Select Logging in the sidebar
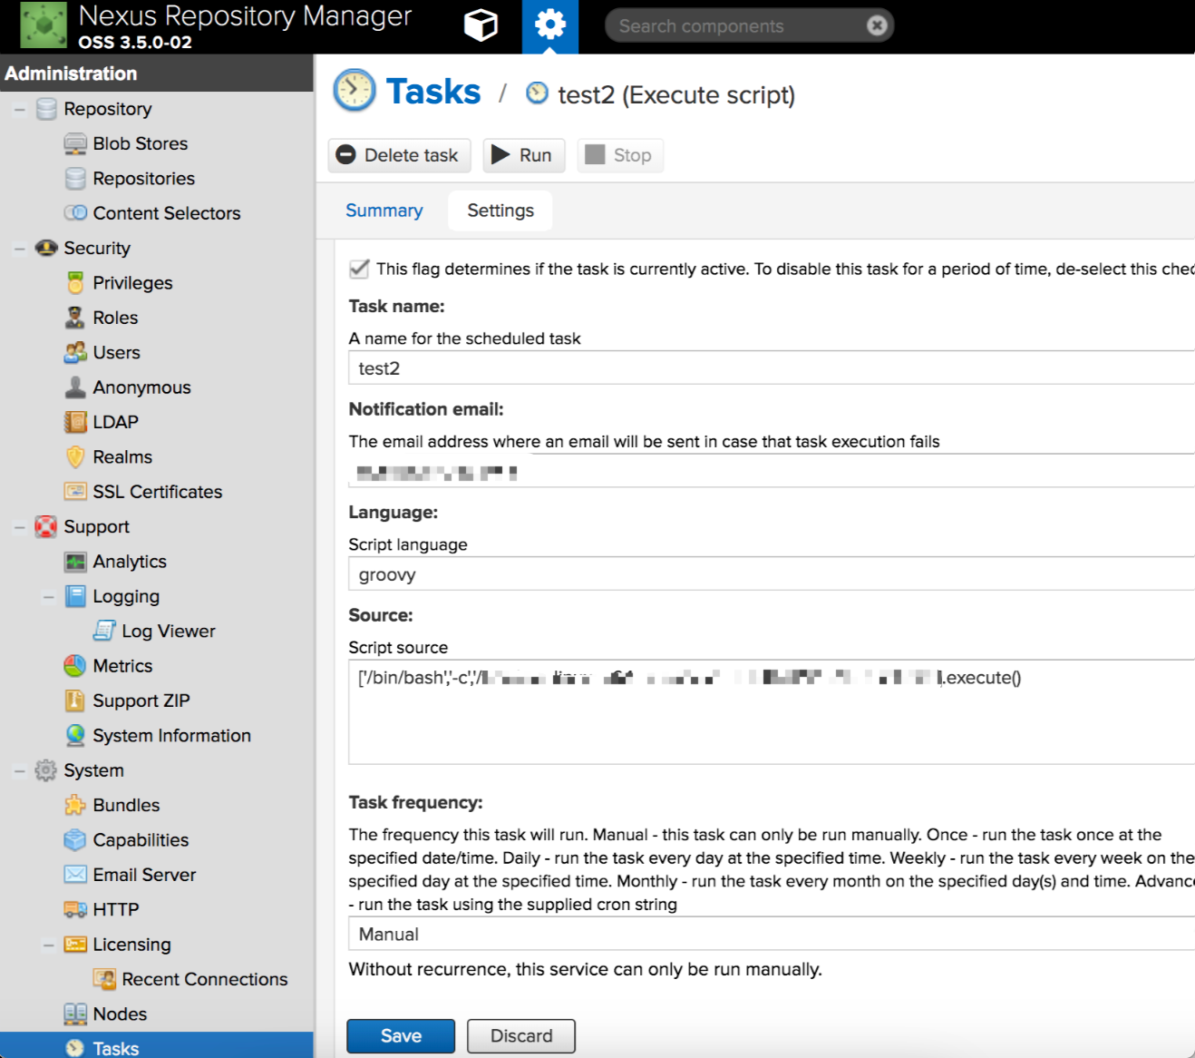Image resolution: width=1195 pixels, height=1058 pixels. tap(126, 597)
